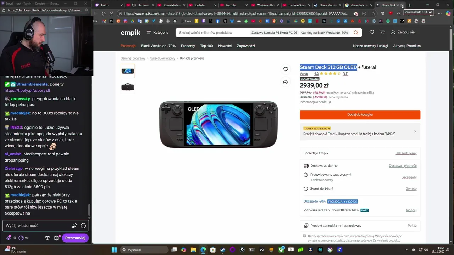Click the 13 reviews count link
This screenshot has width=454, height=255.
[345, 74]
